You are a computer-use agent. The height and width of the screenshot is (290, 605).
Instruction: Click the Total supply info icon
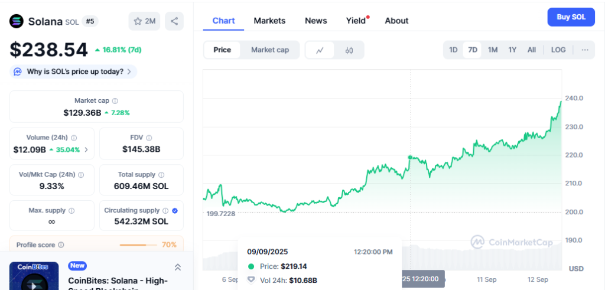pos(161,175)
